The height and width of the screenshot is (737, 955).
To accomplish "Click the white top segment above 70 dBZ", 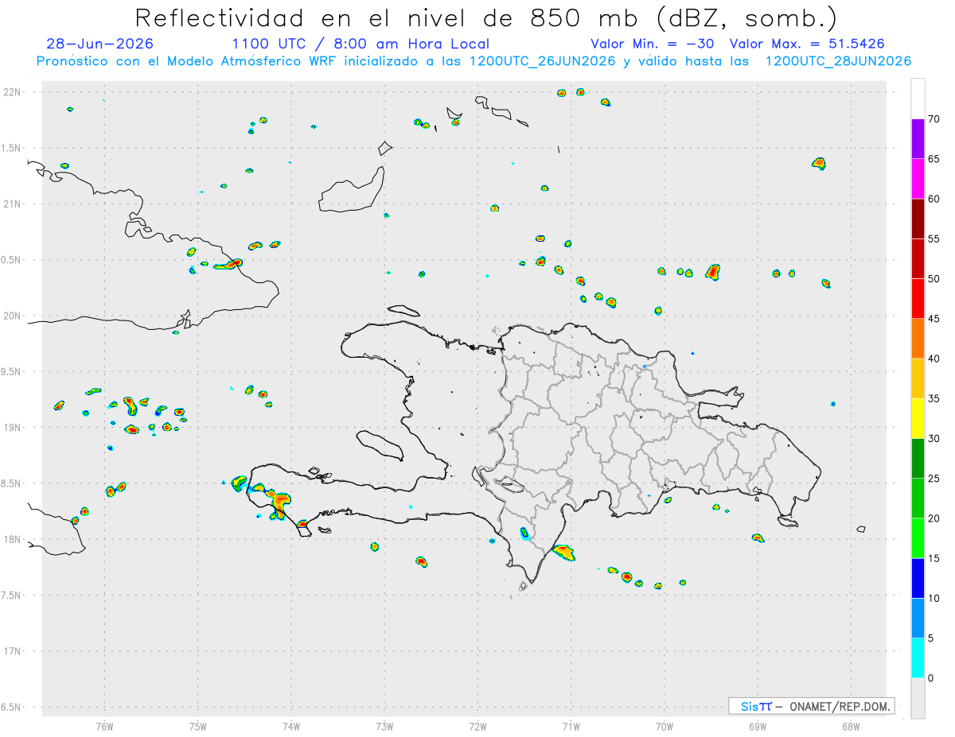I will pos(918,99).
